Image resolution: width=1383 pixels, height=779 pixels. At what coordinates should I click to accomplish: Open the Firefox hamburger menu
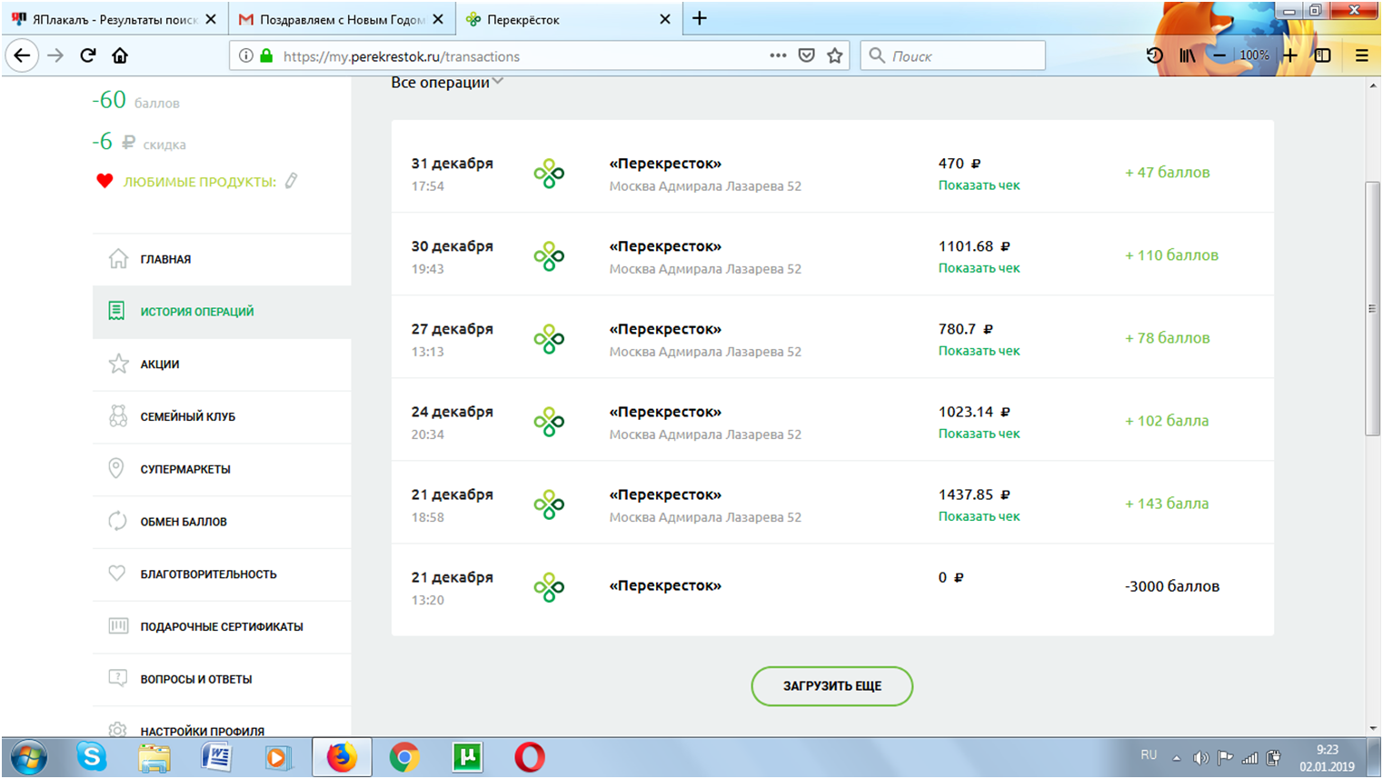click(1361, 55)
